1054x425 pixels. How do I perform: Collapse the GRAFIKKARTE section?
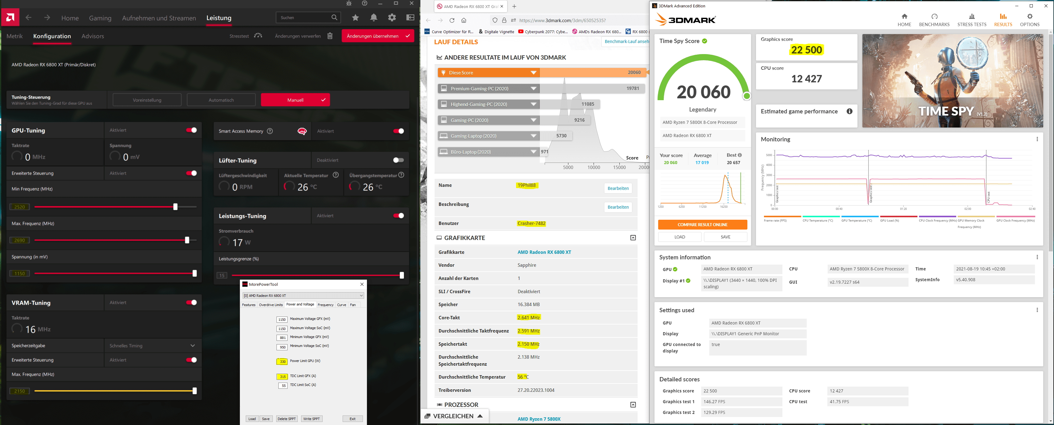[x=633, y=238]
